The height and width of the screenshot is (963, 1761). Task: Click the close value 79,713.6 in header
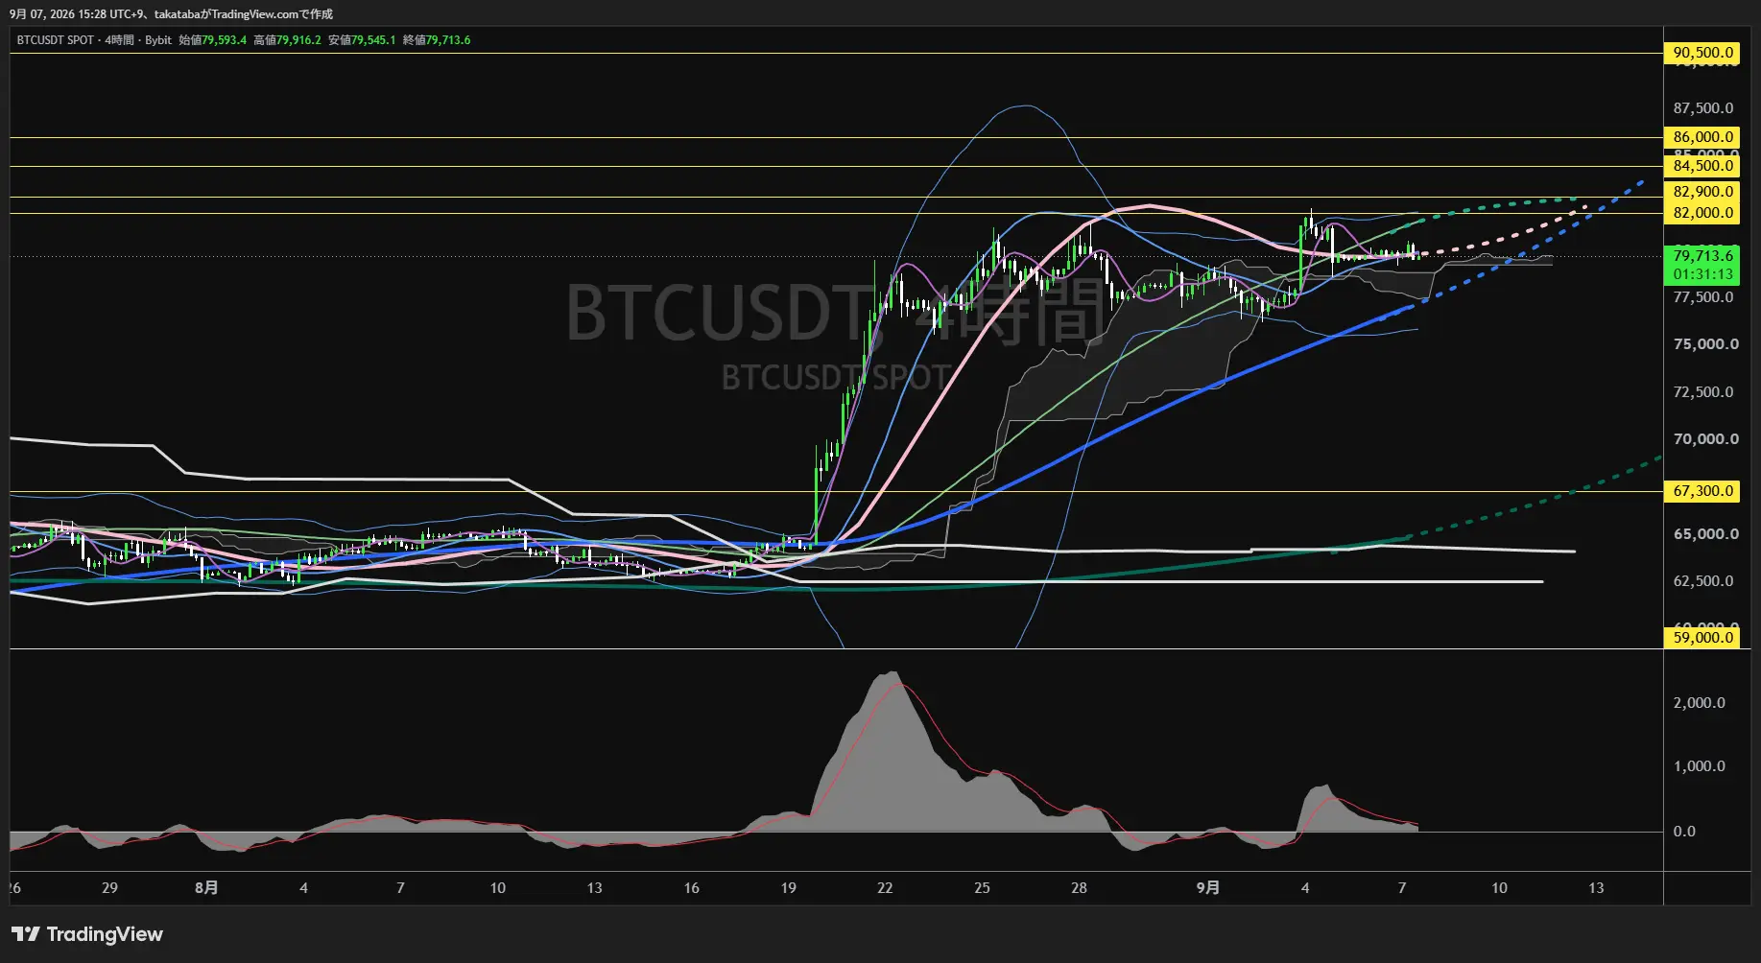(448, 40)
